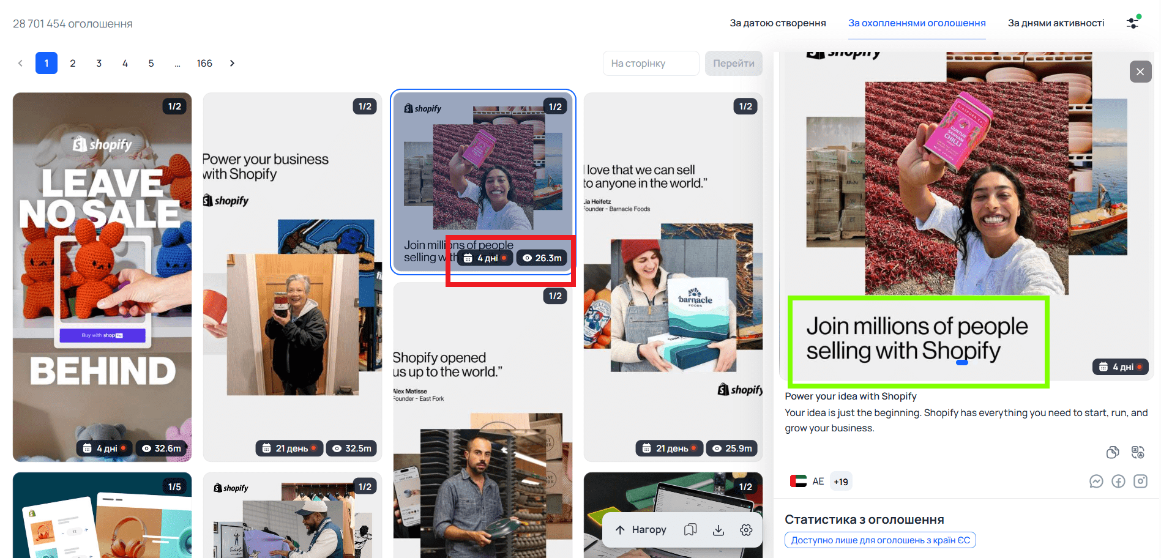
Task: Go to the next page arrow
Action: (232, 63)
